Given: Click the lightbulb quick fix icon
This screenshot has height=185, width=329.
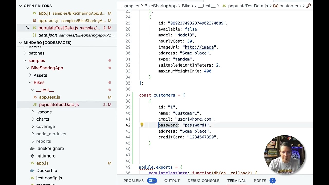Looking at the screenshot, I should [x=142, y=125].
